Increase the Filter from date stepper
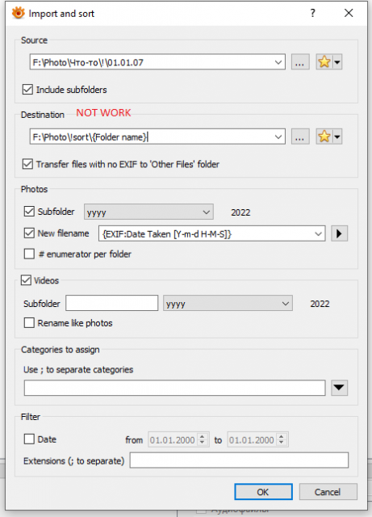This screenshot has width=372, height=517. [x=203, y=436]
